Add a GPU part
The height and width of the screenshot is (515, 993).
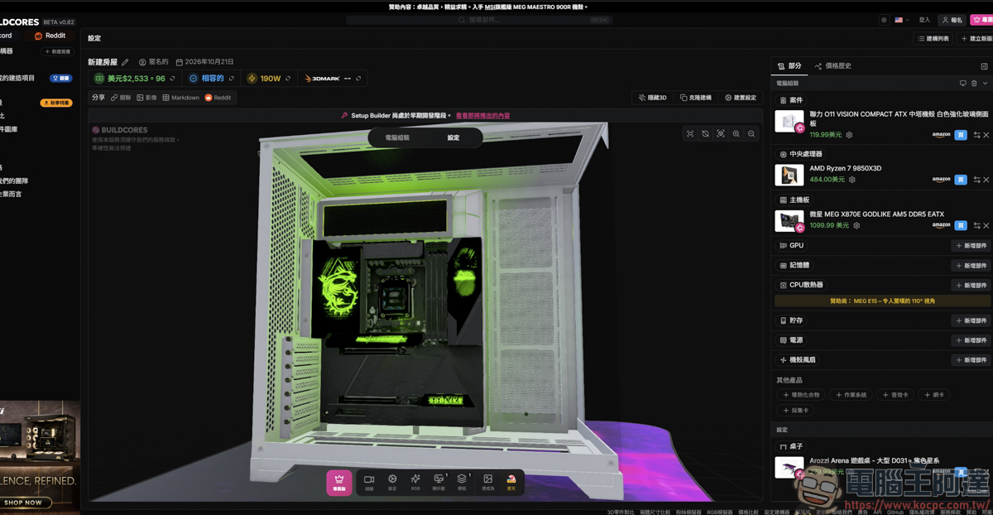click(x=971, y=246)
